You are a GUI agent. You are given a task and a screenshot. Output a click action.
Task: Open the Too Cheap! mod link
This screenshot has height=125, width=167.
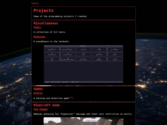41,109
